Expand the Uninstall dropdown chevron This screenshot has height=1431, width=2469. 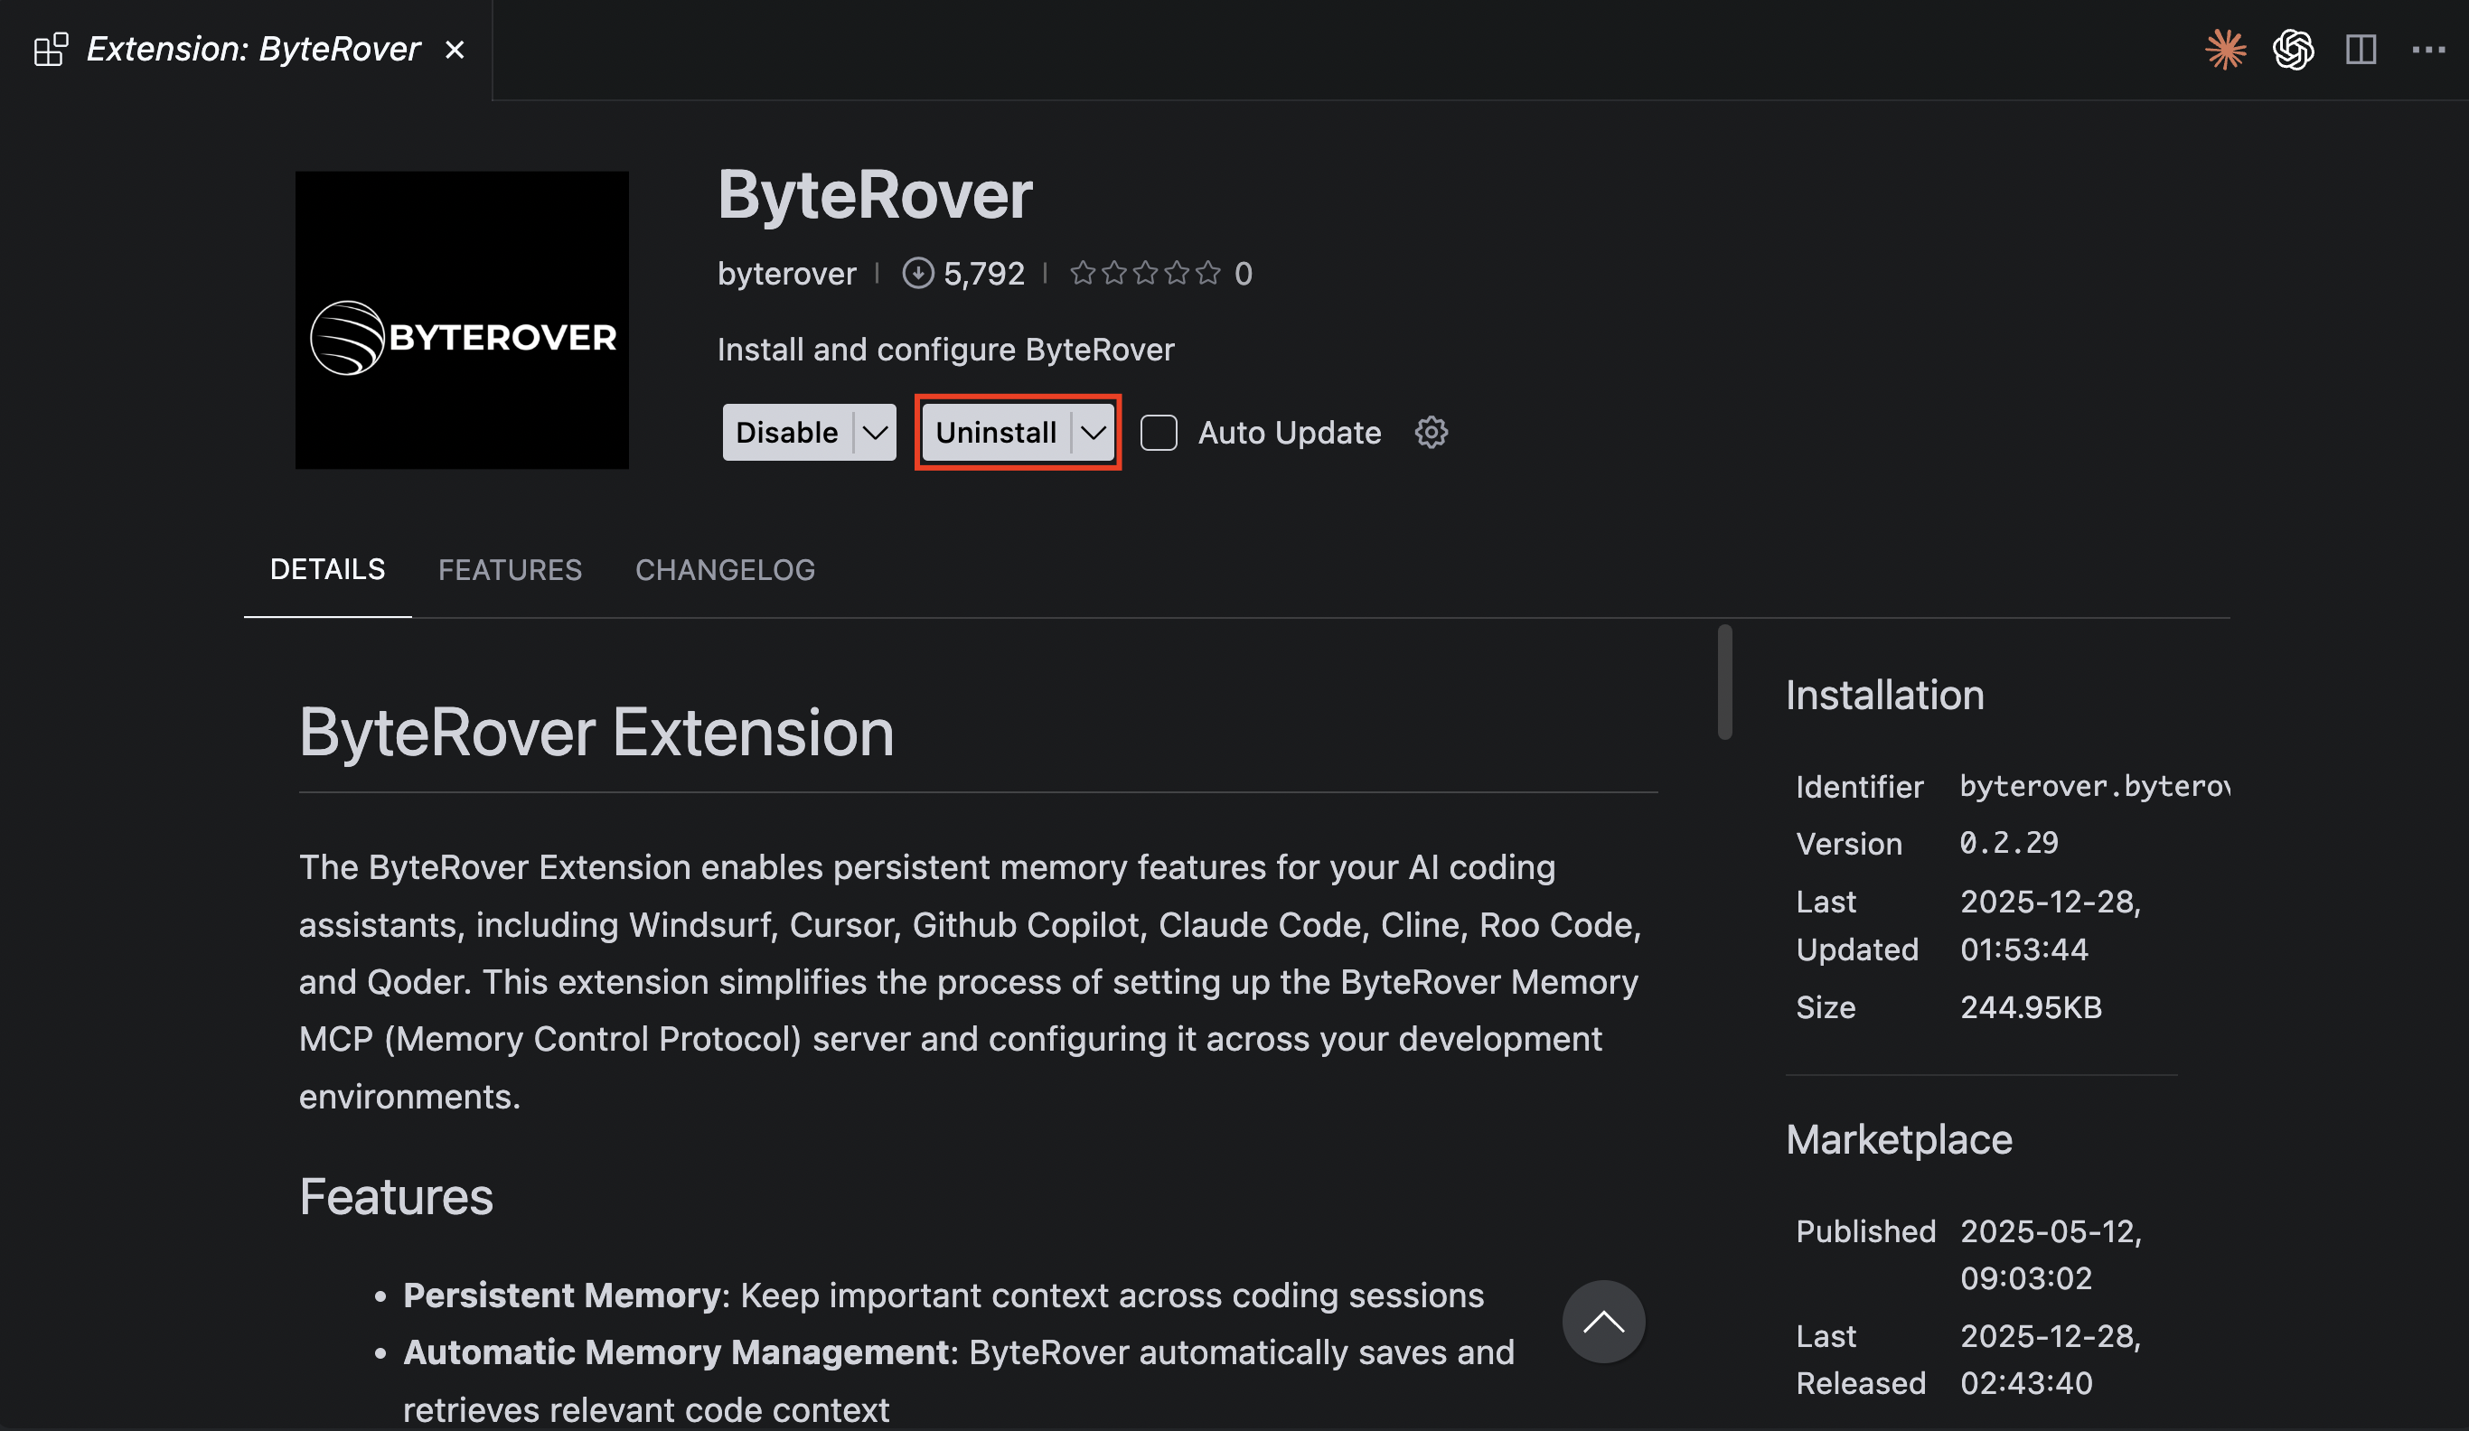1094,432
